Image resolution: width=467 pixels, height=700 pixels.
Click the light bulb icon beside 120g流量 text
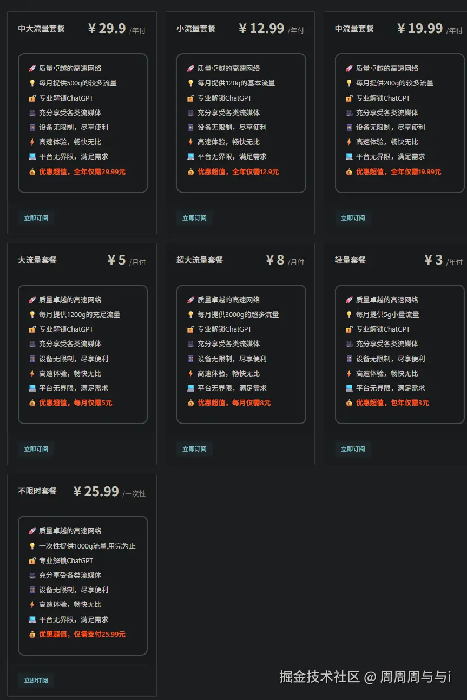click(x=191, y=83)
